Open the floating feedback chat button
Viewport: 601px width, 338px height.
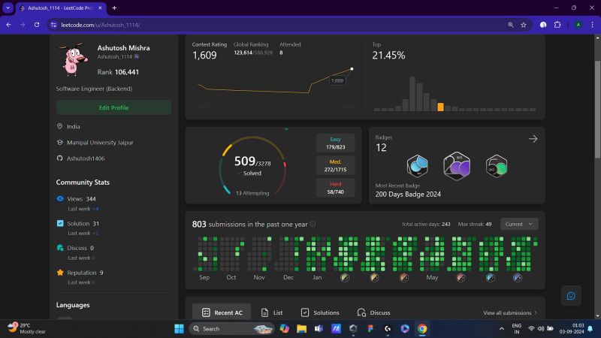click(571, 296)
